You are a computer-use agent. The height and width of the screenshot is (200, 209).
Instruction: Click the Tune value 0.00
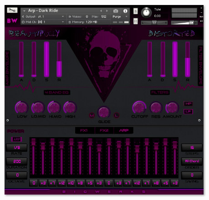point(158,16)
